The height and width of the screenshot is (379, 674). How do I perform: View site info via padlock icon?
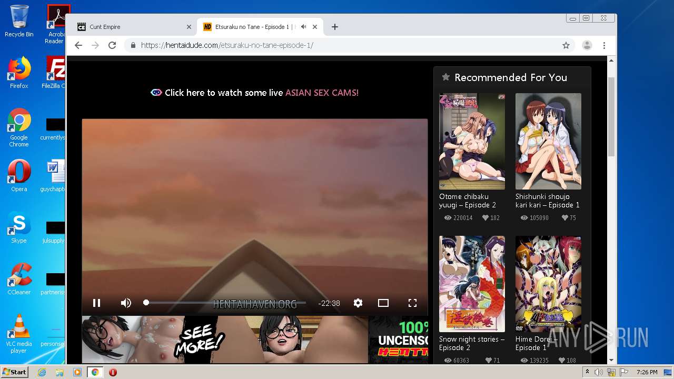(x=133, y=45)
